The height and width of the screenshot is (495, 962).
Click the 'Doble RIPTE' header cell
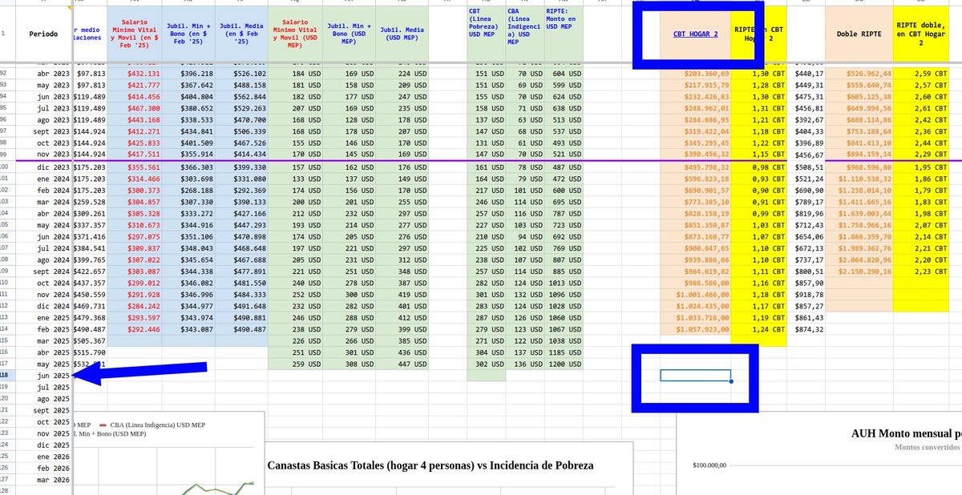(859, 34)
